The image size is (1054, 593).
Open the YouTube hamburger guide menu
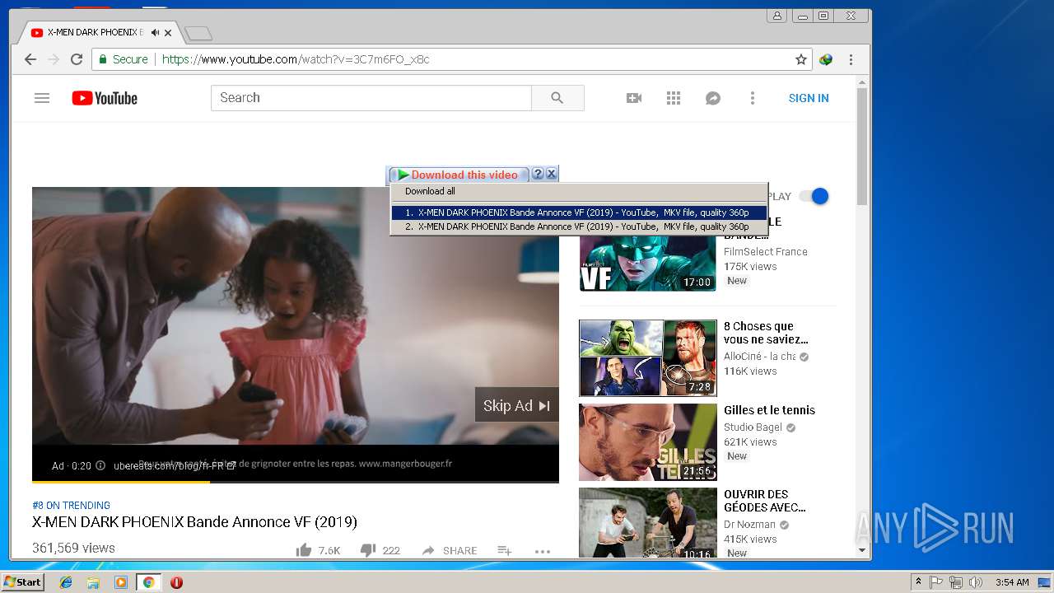(42, 98)
